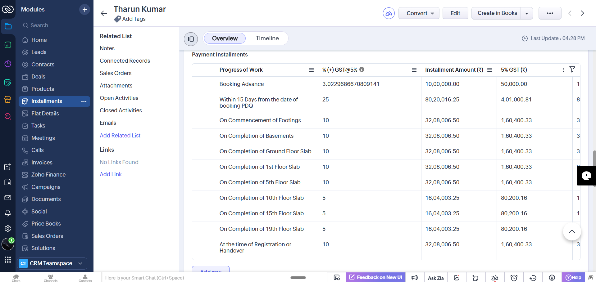596x282 pixels.
Task: Open the reminders alarm clock icon
Action: (514, 278)
